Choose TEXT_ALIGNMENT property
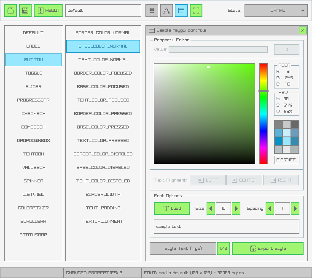This screenshot has width=312, height=278. (x=103, y=222)
